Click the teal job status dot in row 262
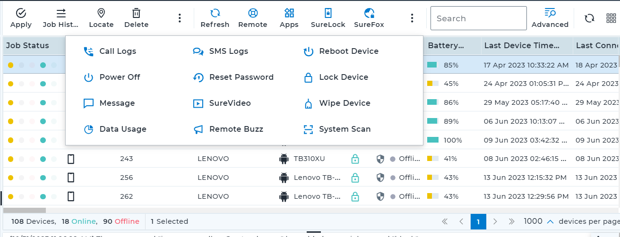Image resolution: width=620 pixels, height=237 pixels. click(x=43, y=196)
